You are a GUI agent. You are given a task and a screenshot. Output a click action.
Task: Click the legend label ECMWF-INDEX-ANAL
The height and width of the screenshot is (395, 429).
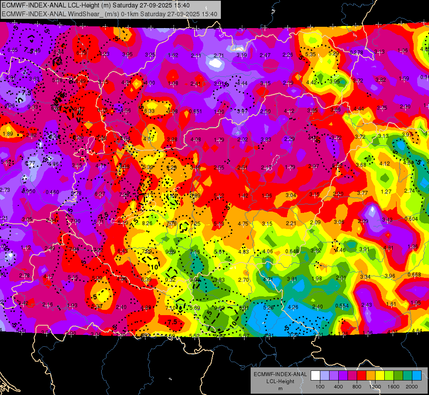280,374
